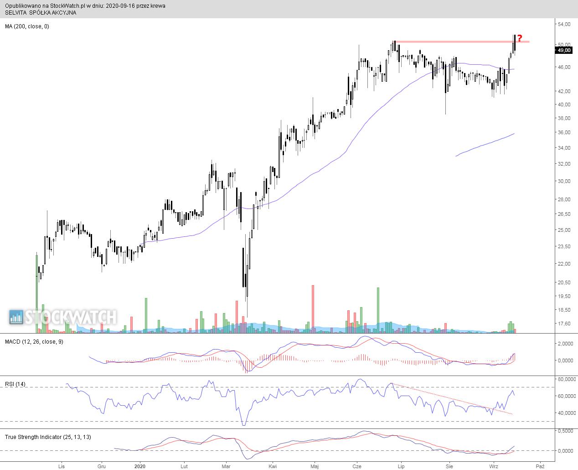Click the 19,50 price axis label
Viewport: 578px width, 470px height.
564,296
